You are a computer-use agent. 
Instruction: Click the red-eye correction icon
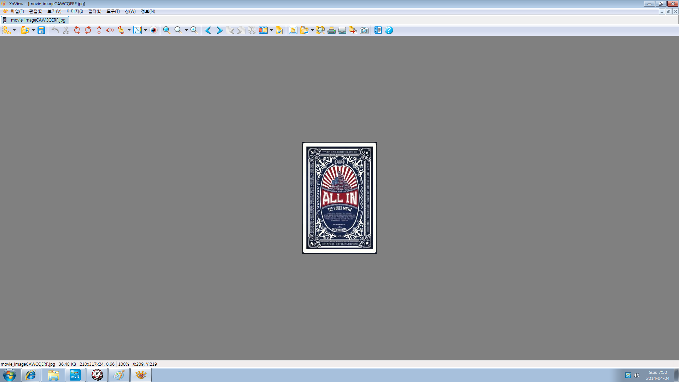[153, 30]
